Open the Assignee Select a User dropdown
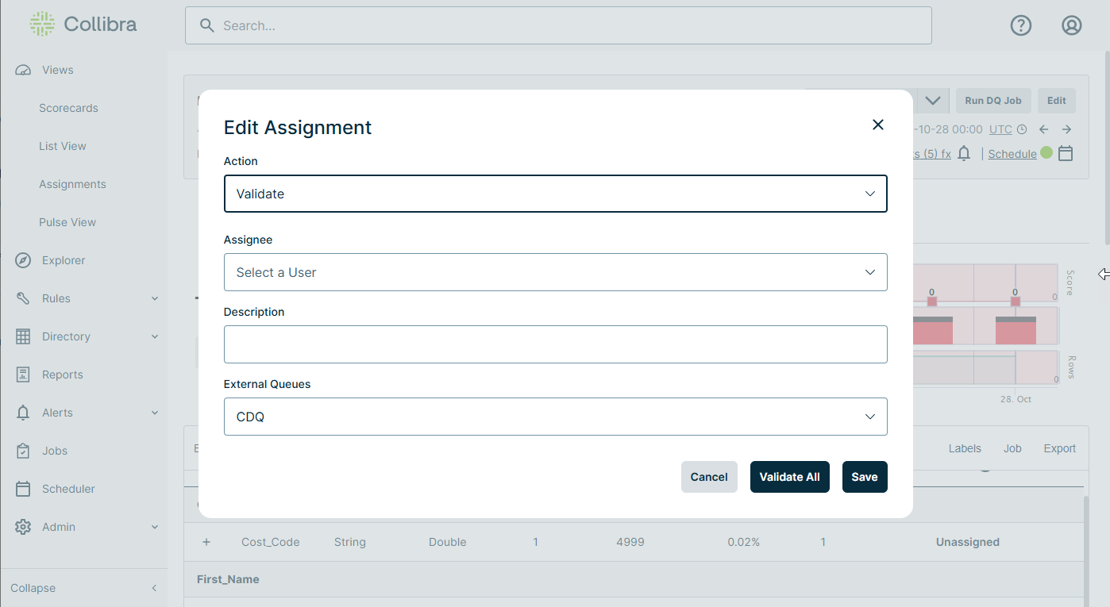1110x607 pixels. (x=555, y=271)
